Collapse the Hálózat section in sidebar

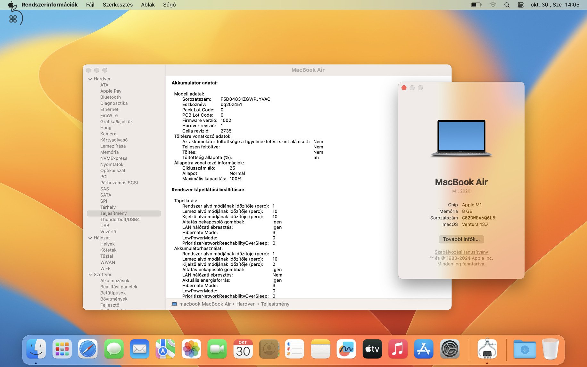[90, 238]
